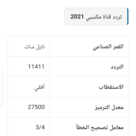Click the word قناة in the heading
Image resolution: width=136 pixels, height=136 pixels.
[x=107, y=17]
